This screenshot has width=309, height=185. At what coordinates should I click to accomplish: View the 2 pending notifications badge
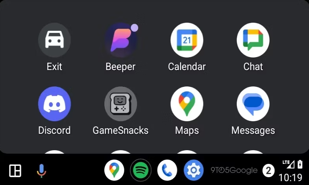(268, 171)
